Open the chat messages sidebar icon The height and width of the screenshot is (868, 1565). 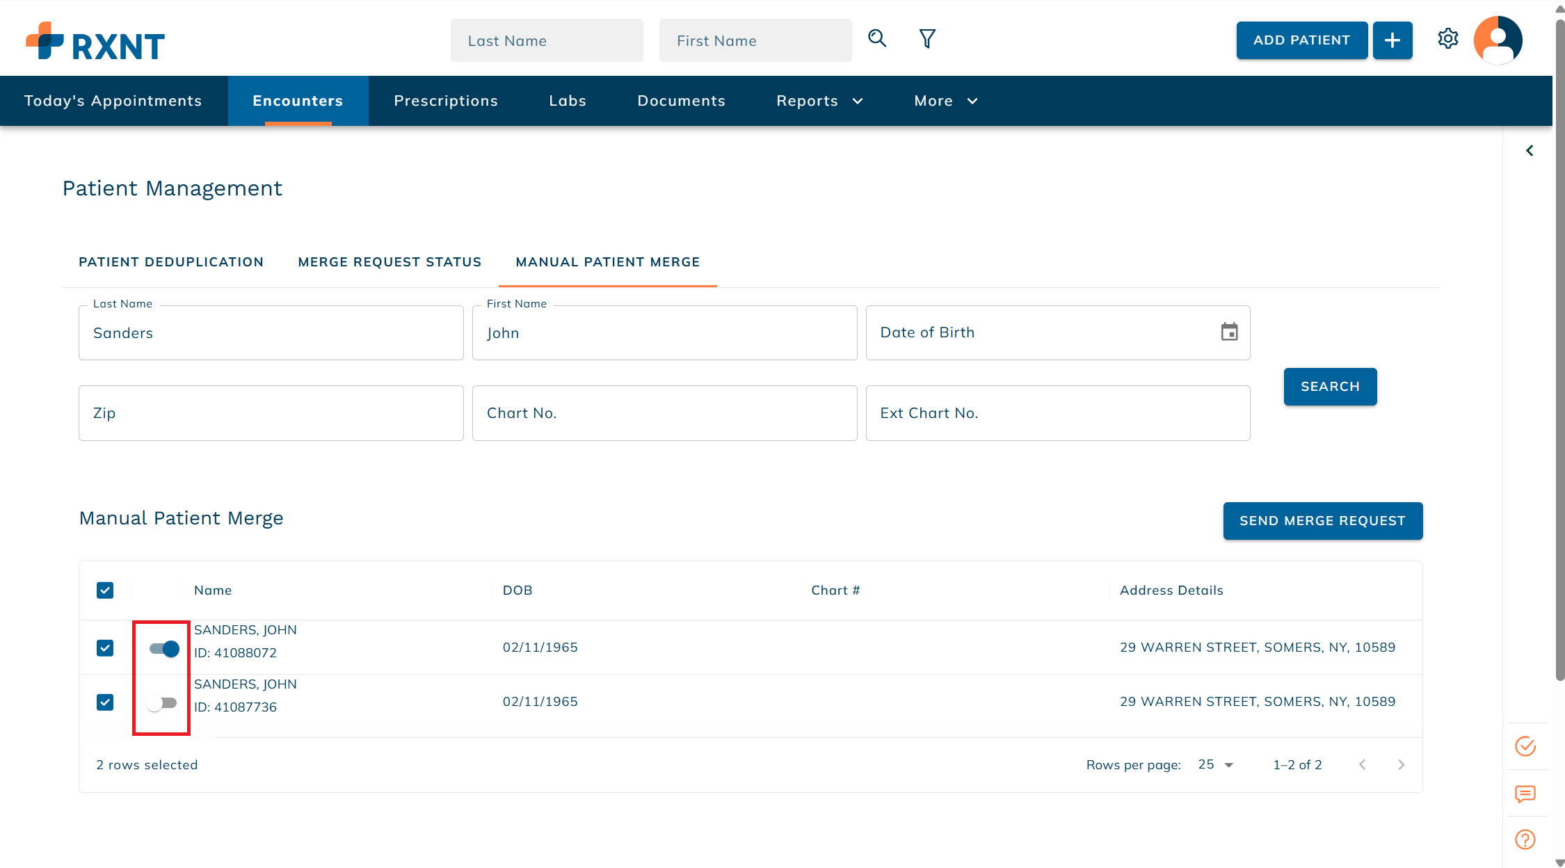click(x=1525, y=794)
